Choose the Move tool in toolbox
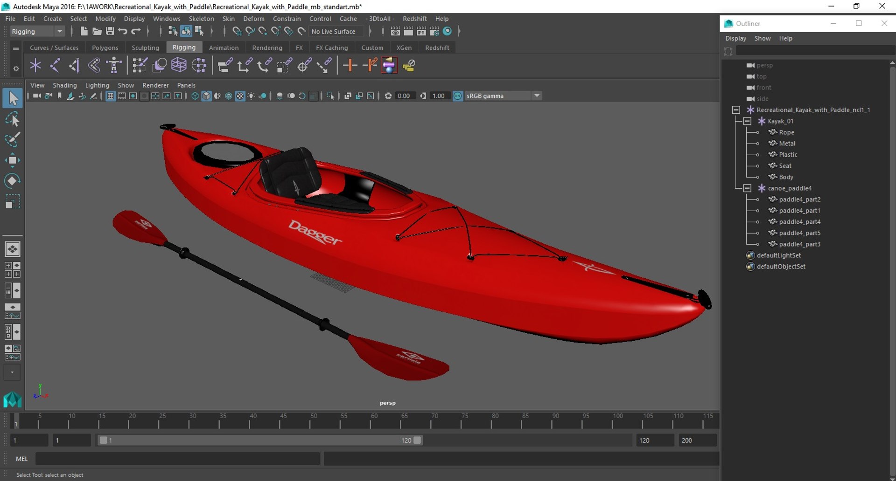The image size is (896, 481). 13,160
